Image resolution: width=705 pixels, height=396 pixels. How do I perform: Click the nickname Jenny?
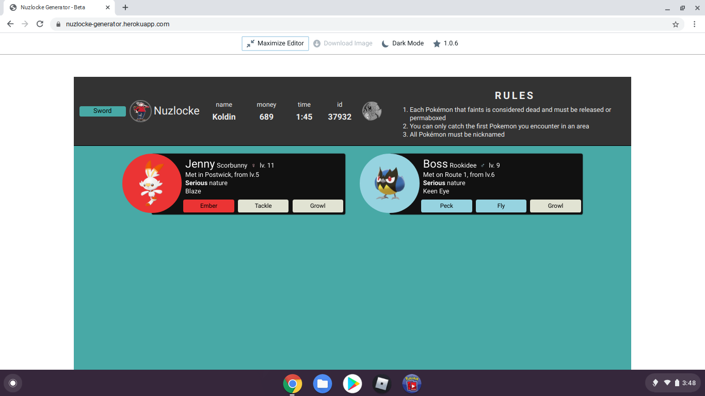tap(200, 164)
